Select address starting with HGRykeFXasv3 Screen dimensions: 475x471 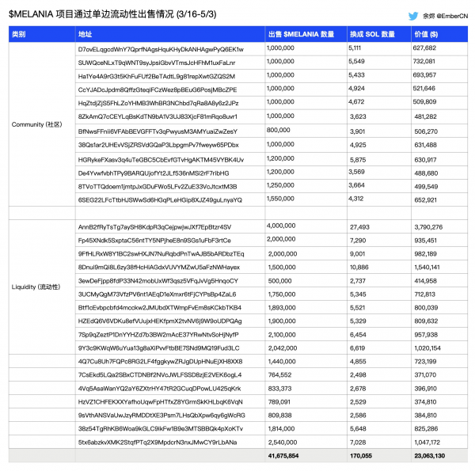pyautogui.click(x=161, y=160)
